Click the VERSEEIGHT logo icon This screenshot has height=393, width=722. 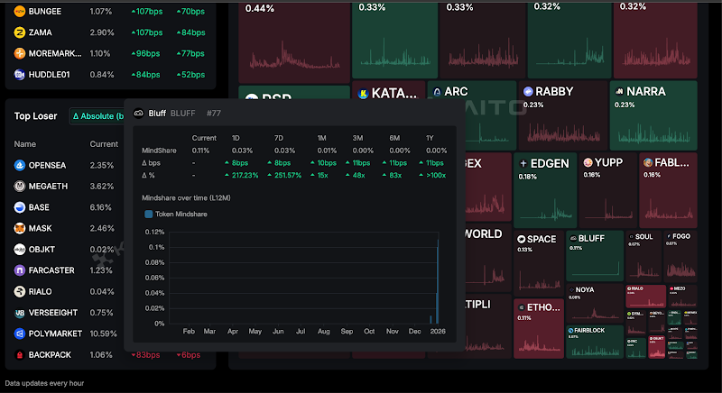19,313
